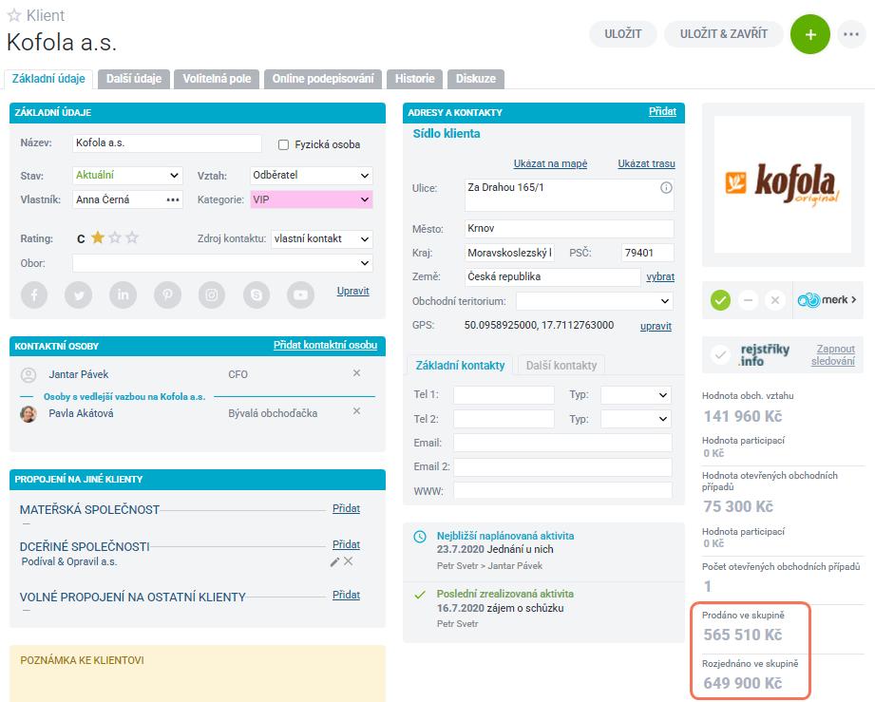Open the Pinterest social profile icon

tap(167, 294)
